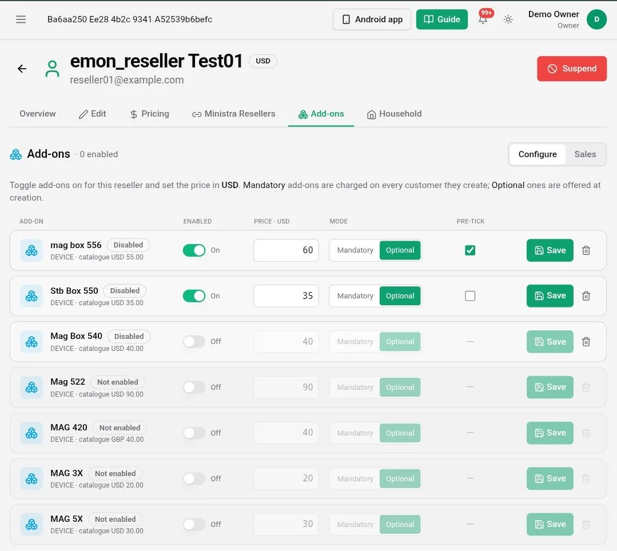
Task: Enable the MAG 420 toggle
Action: pos(194,433)
